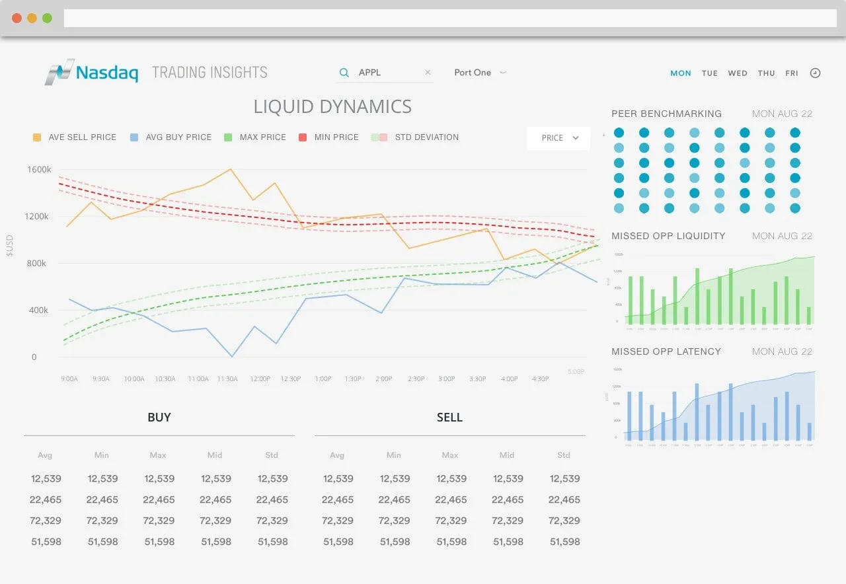This screenshot has height=584, width=846.
Task: Click the 800k y-axis label
Action: (x=36, y=264)
